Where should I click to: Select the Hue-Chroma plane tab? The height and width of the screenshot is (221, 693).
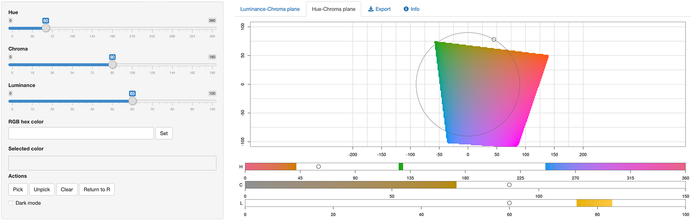(x=334, y=9)
